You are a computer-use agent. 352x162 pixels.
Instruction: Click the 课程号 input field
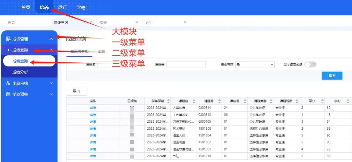pyautogui.click(x=186, y=65)
